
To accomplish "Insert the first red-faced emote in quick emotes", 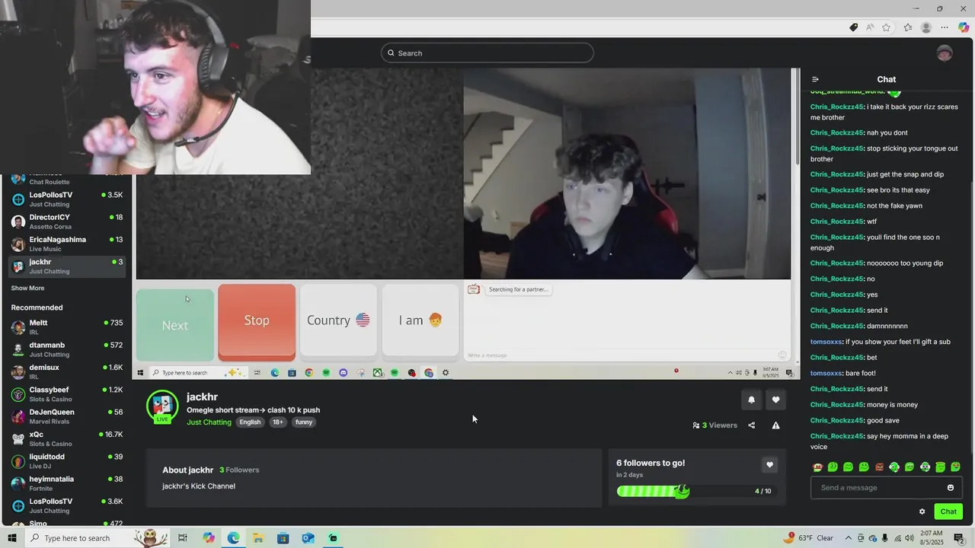I will click(817, 467).
